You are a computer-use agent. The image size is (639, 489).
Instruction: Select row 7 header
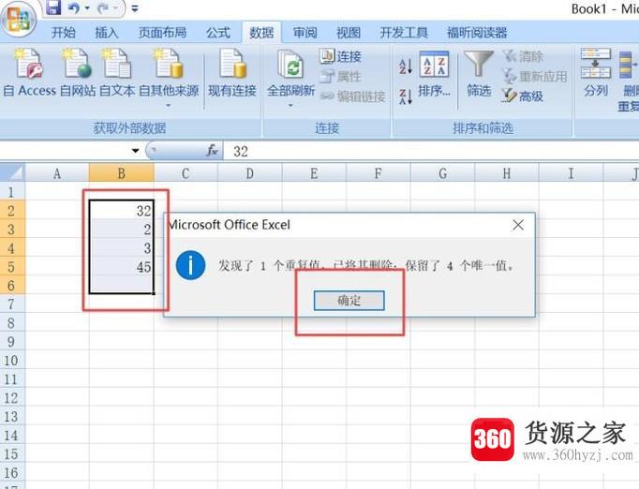[x=12, y=304]
